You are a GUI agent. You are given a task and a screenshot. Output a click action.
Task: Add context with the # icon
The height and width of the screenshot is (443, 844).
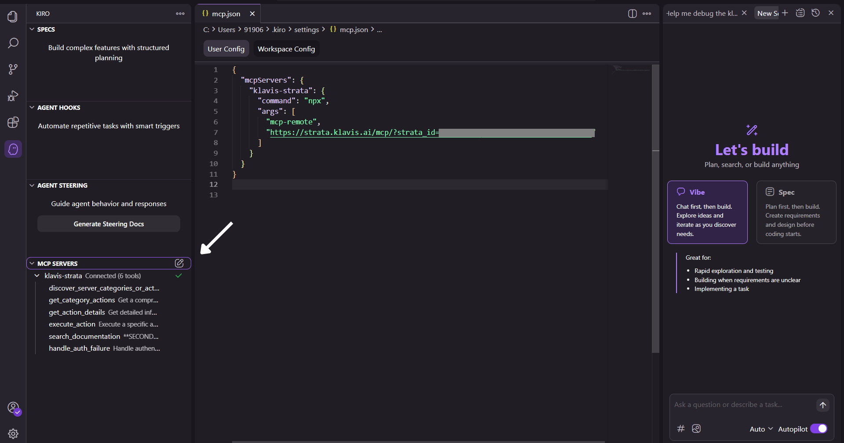click(681, 428)
